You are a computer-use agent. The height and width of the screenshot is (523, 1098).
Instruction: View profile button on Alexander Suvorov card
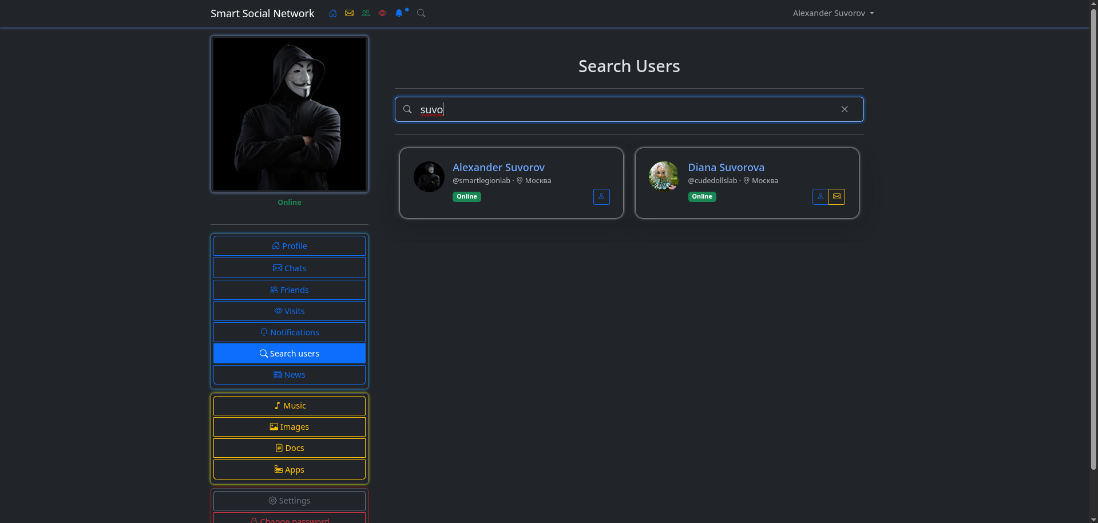tap(601, 197)
